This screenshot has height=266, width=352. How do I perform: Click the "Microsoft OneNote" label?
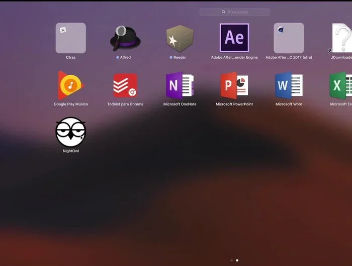point(180,104)
